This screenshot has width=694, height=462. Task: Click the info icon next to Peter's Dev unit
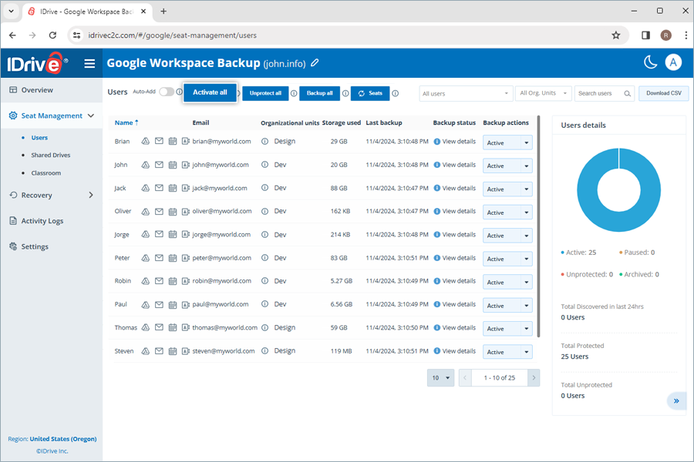click(266, 258)
